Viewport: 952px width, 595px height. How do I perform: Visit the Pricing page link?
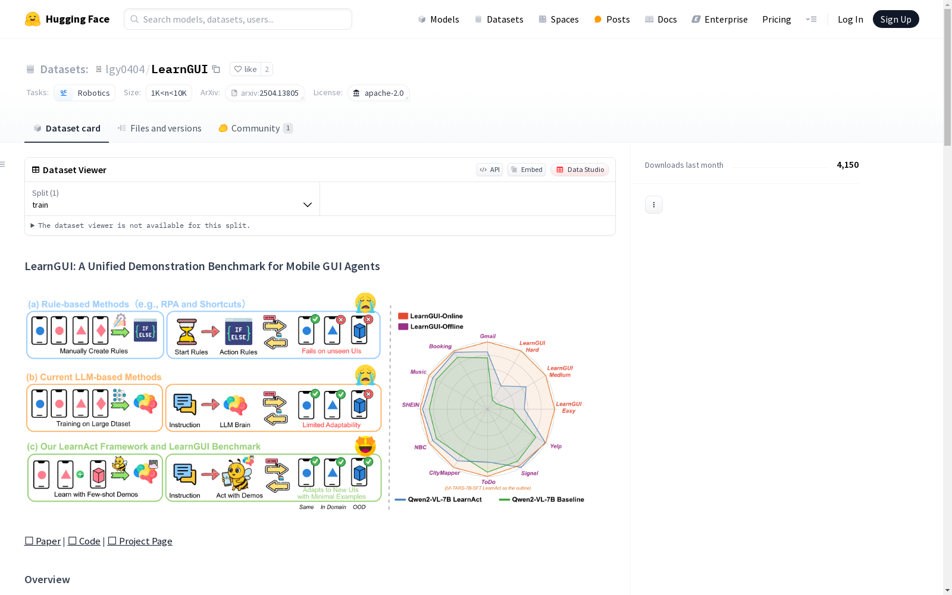(776, 19)
